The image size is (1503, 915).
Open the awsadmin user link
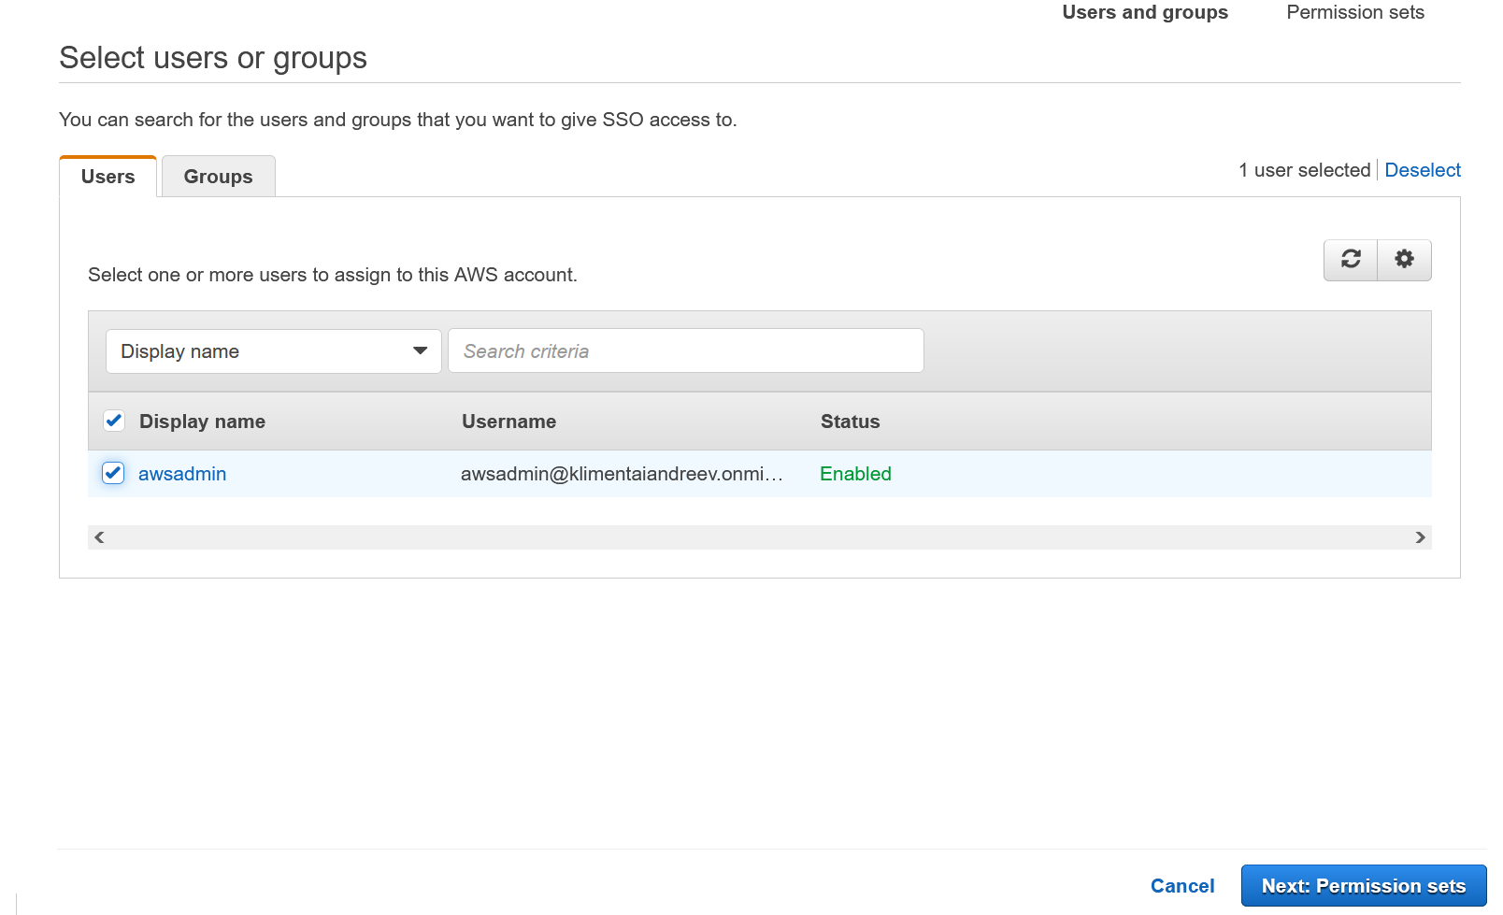coord(182,474)
